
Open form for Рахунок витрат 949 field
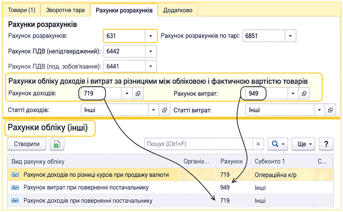304,93
